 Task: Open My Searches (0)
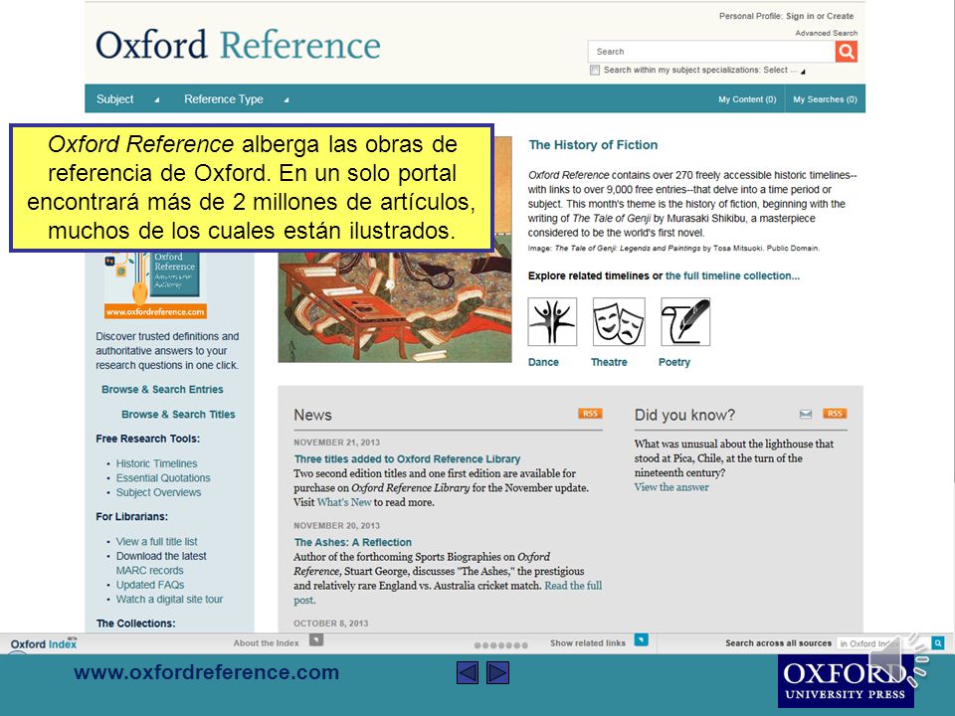pos(825,99)
